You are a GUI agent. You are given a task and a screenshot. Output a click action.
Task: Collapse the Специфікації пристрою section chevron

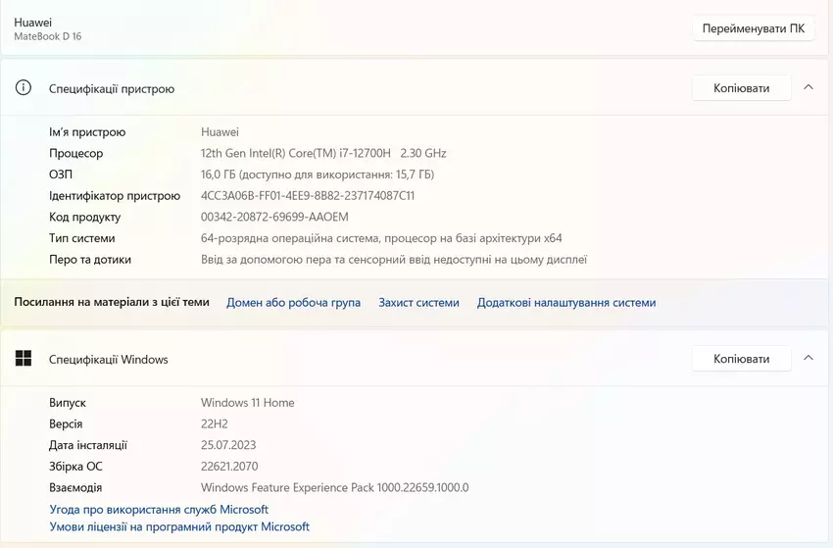tap(808, 87)
